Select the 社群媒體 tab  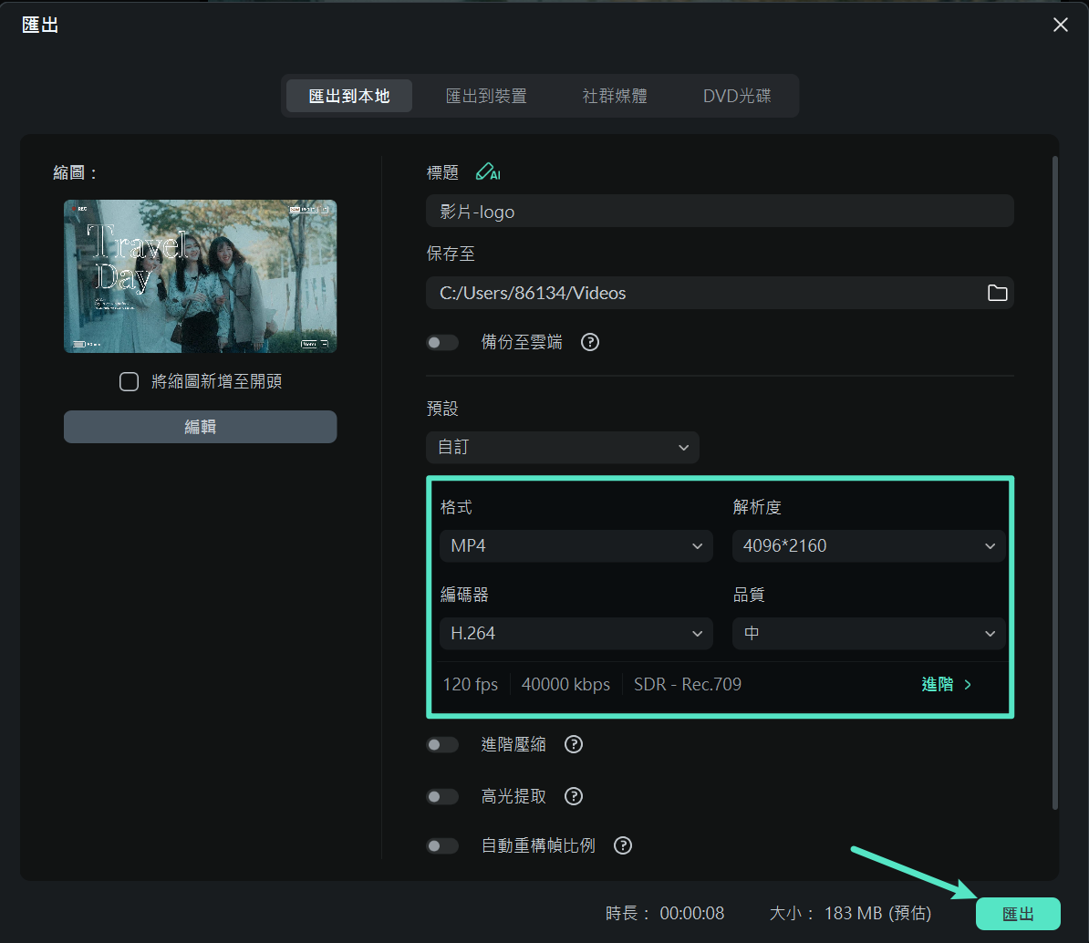tap(615, 96)
